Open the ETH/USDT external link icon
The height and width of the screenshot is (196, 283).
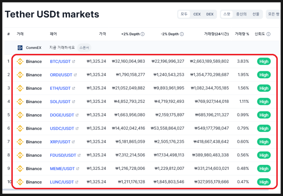tap(74, 88)
